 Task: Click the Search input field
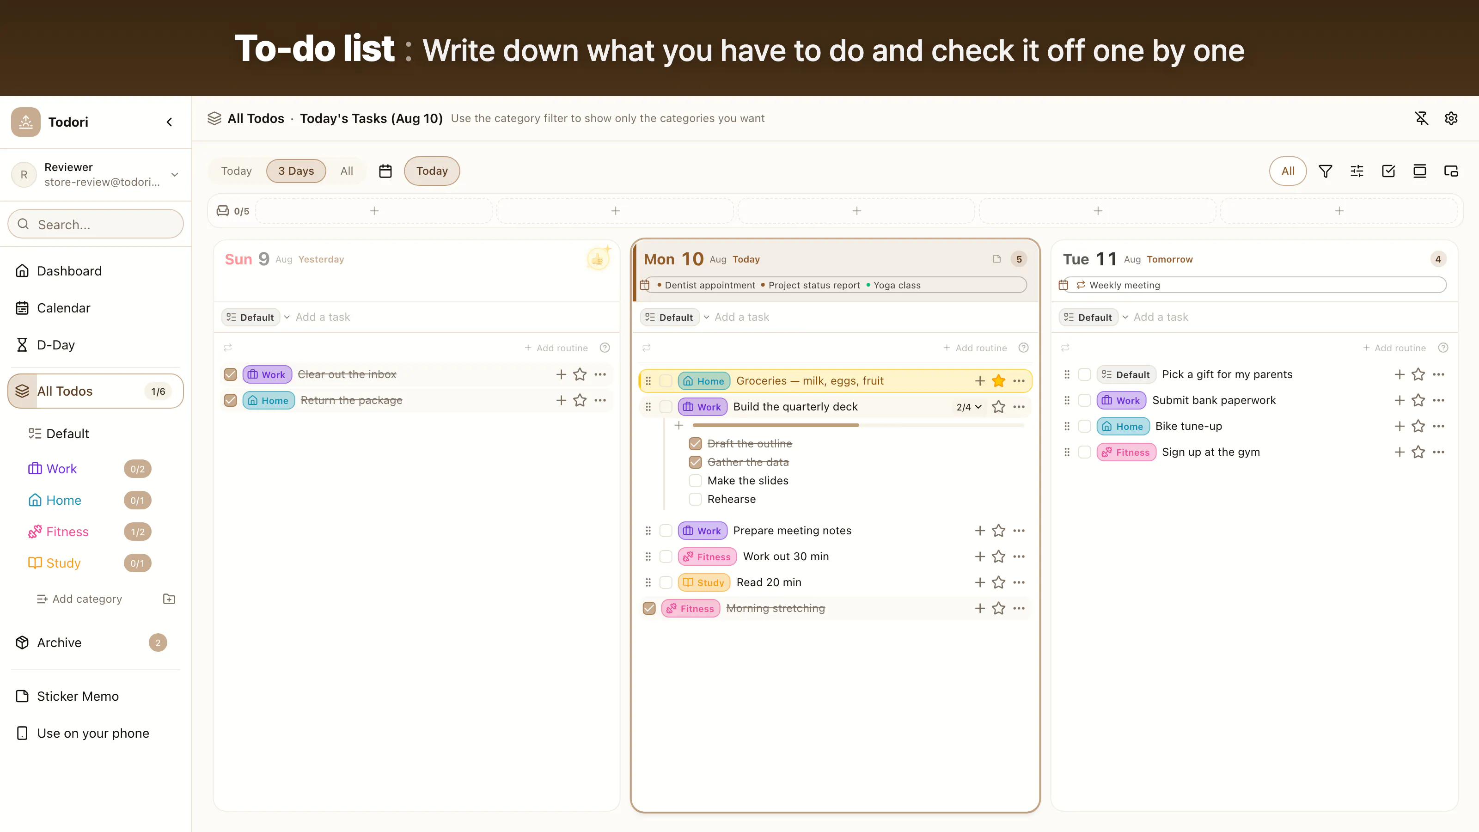click(96, 224)
